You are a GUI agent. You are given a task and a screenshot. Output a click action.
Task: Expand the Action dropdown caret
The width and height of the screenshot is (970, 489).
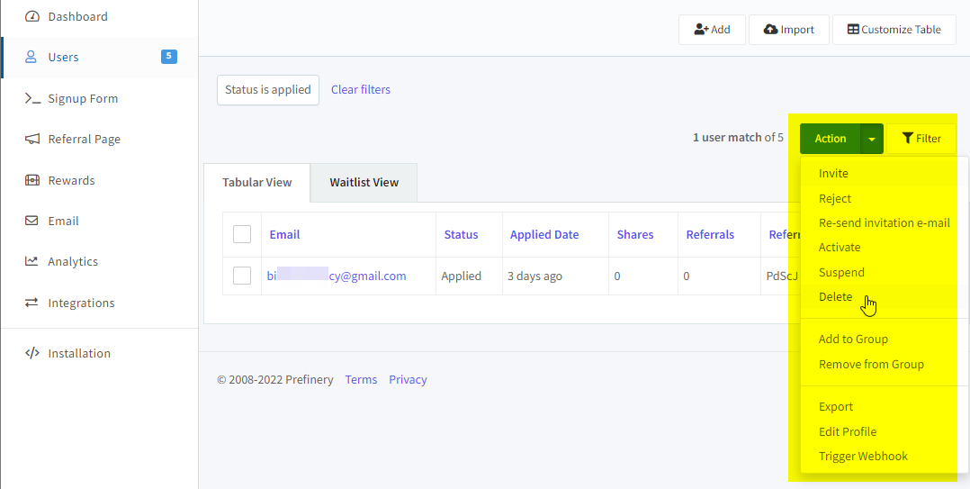[872, 139]
